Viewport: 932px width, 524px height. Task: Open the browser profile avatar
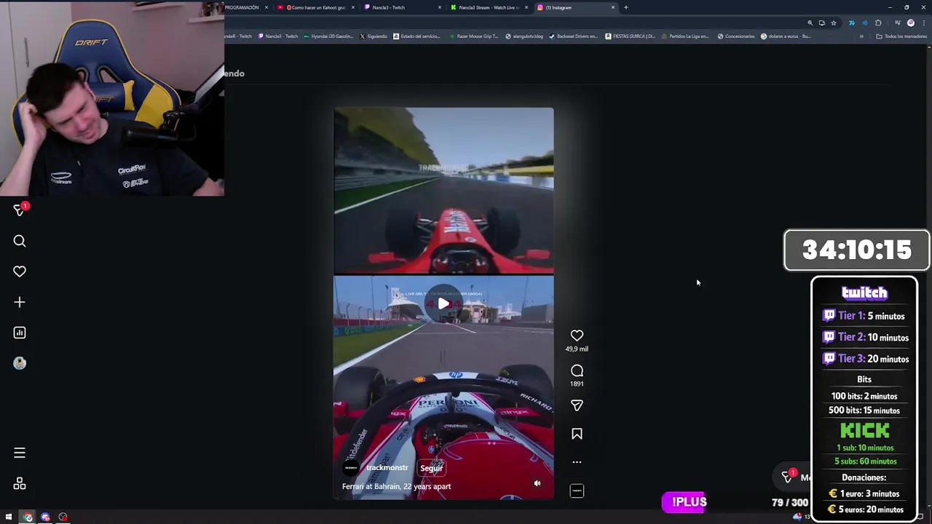point(910,23)
